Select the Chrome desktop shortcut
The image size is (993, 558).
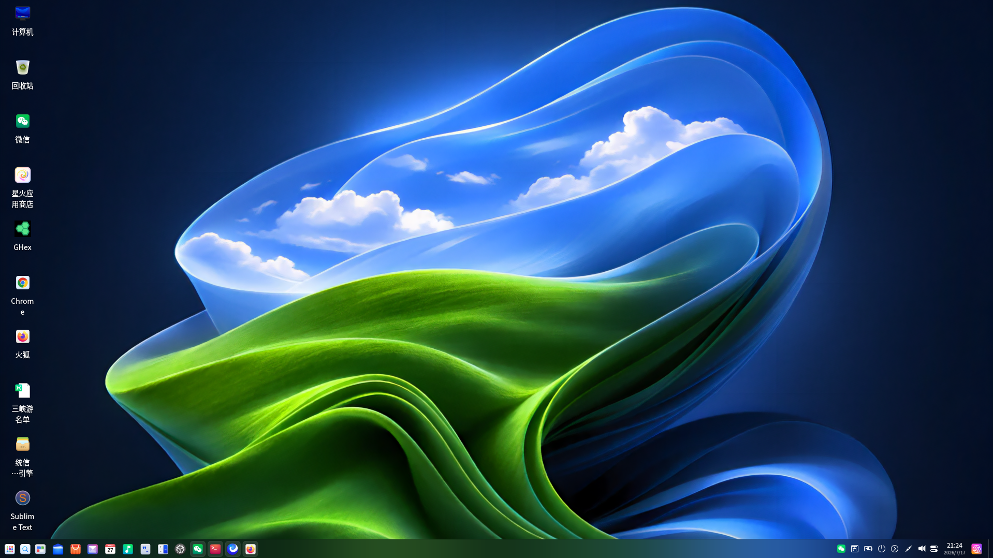point(22,295)
